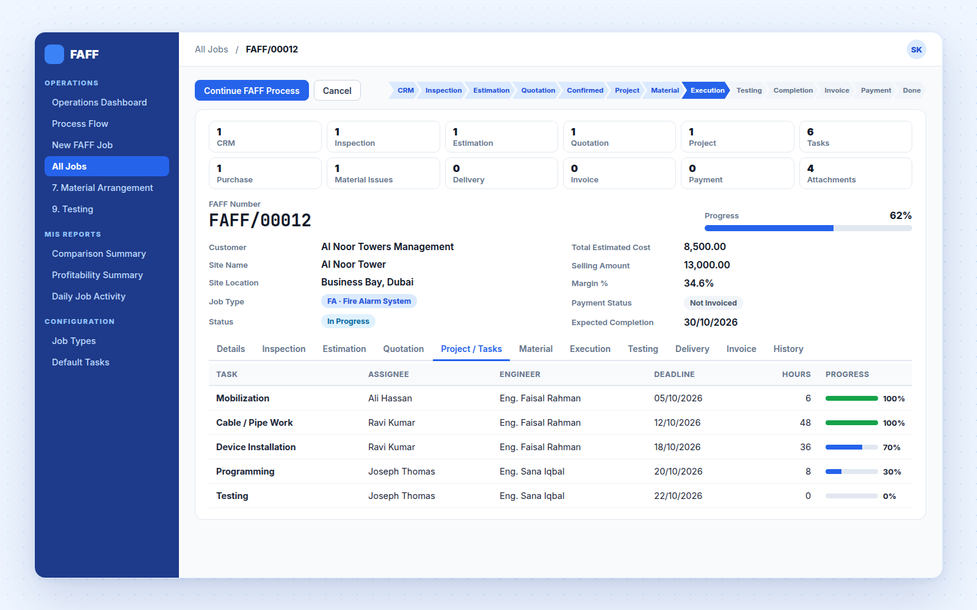Open the Inspection count card
Viewport: 977px width, 610px height.
click(383, 137)
